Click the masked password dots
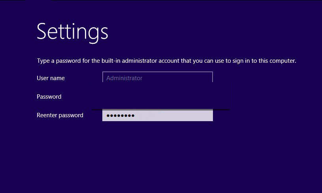Screen dimensions: 322x193 pyautogui.click(x=121, y=116)
